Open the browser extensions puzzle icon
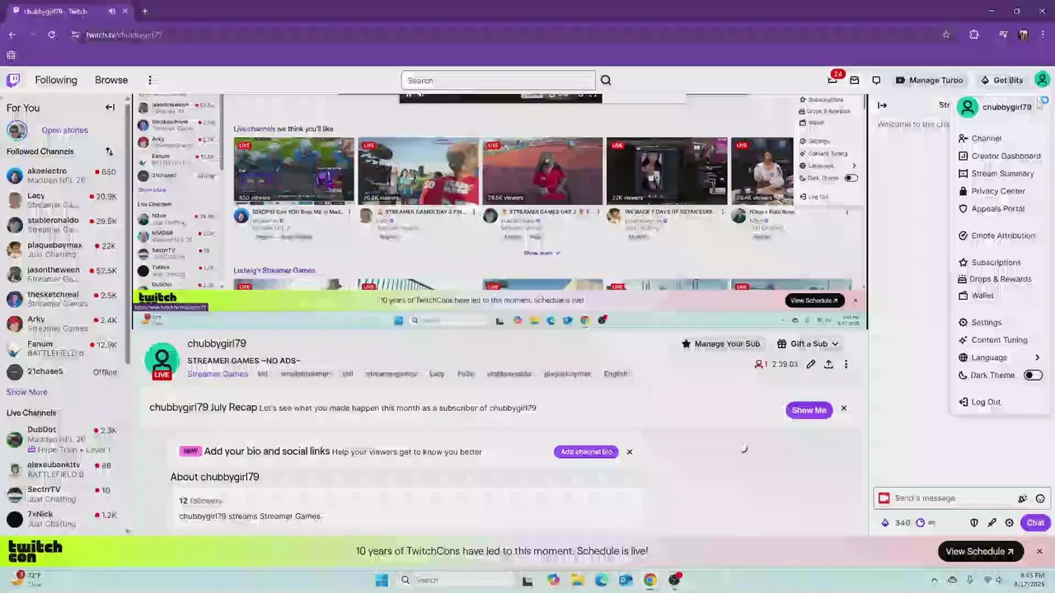The image size is (1055, 593). click(x=974, y=35)
